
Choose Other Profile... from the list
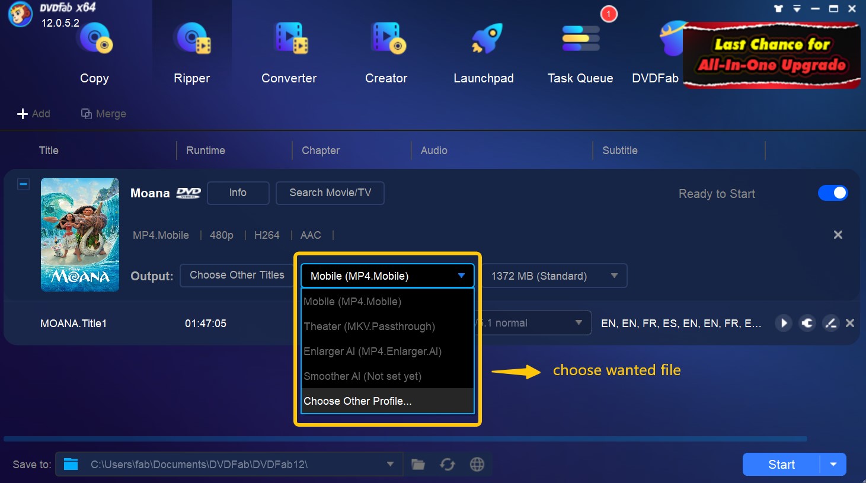point(357,401)
